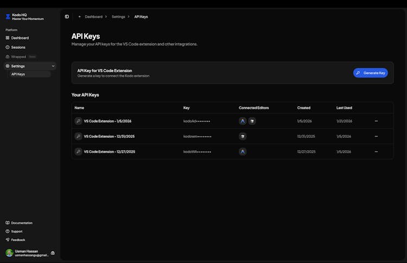Click the blue editor icon in 12/27/2025 row
The height and width of the screenshot is (263, 407).
coord(243,151)
